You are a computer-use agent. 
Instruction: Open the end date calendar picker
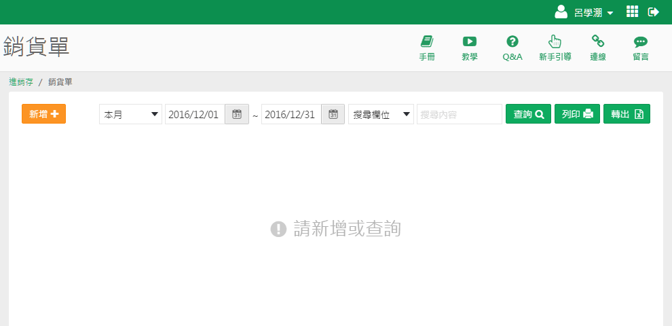[x=333, y=114]
